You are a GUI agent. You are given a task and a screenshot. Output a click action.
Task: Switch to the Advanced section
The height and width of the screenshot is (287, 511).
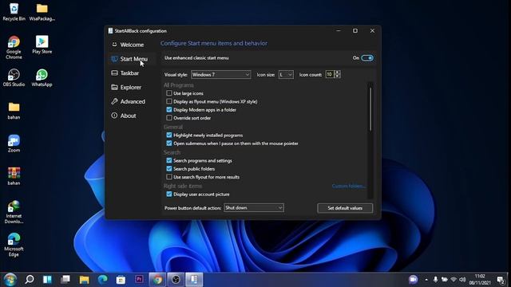pyautogui.click(x=129, y=101)
